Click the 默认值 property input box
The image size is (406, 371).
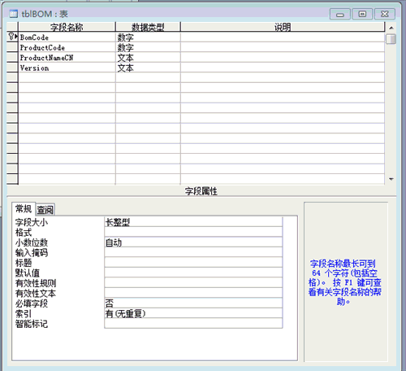point(193,273)
